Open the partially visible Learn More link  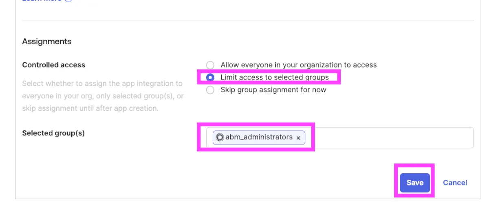42,1
